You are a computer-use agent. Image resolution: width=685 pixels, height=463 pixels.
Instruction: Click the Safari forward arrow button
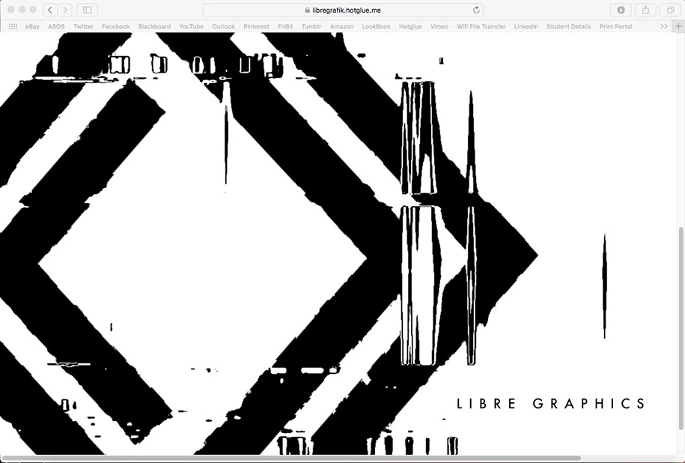(65, 10)
